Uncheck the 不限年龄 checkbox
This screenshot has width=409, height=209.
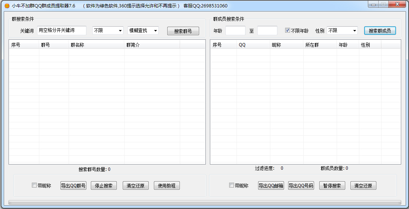pos(288,31)
